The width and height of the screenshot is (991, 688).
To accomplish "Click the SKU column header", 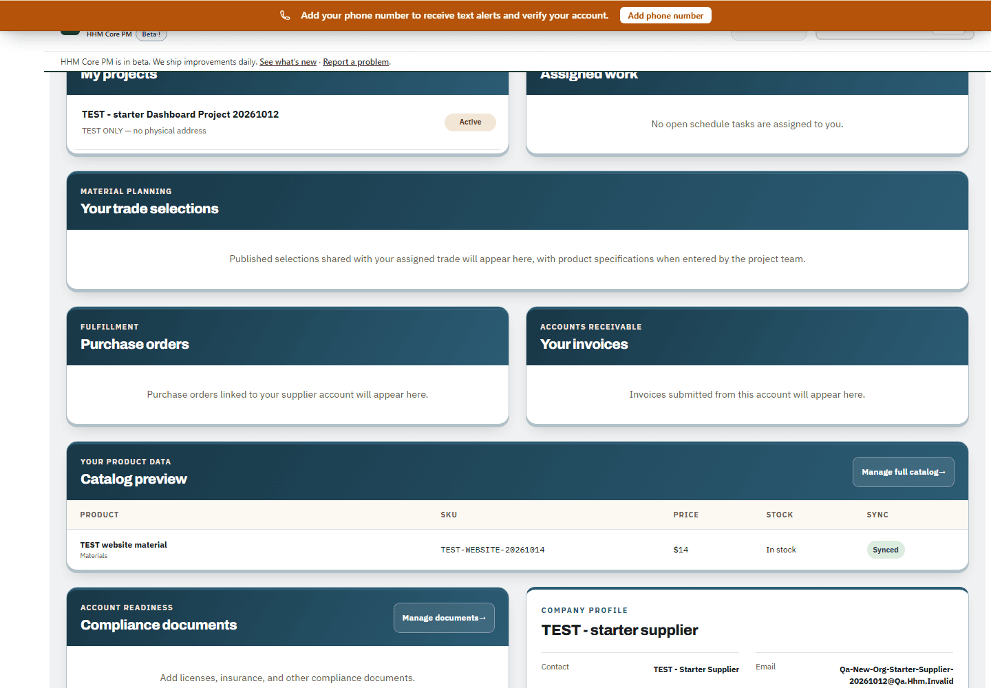I will (449, 515).
